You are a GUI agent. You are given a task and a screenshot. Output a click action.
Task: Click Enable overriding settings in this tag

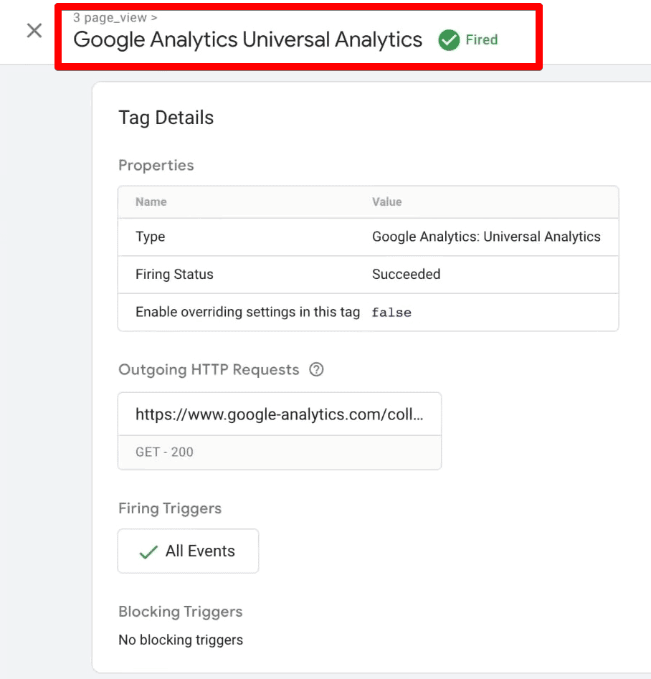click(x=248, y=312)
